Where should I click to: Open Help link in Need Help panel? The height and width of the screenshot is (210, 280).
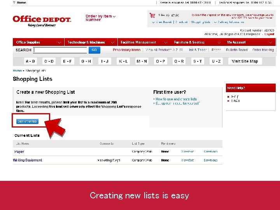(235, 96)
